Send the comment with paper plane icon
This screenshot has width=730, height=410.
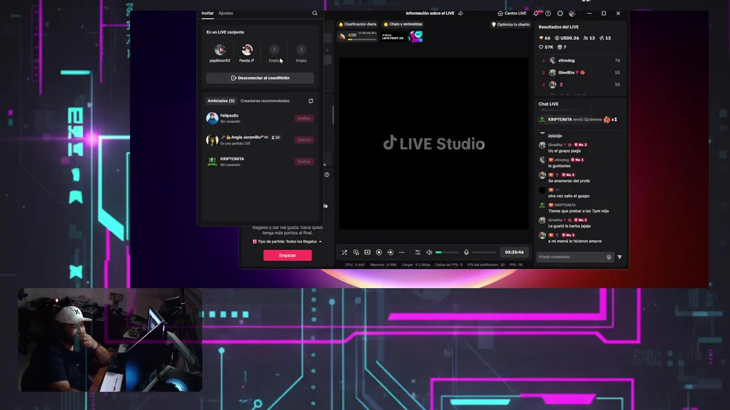click(619, 257)
